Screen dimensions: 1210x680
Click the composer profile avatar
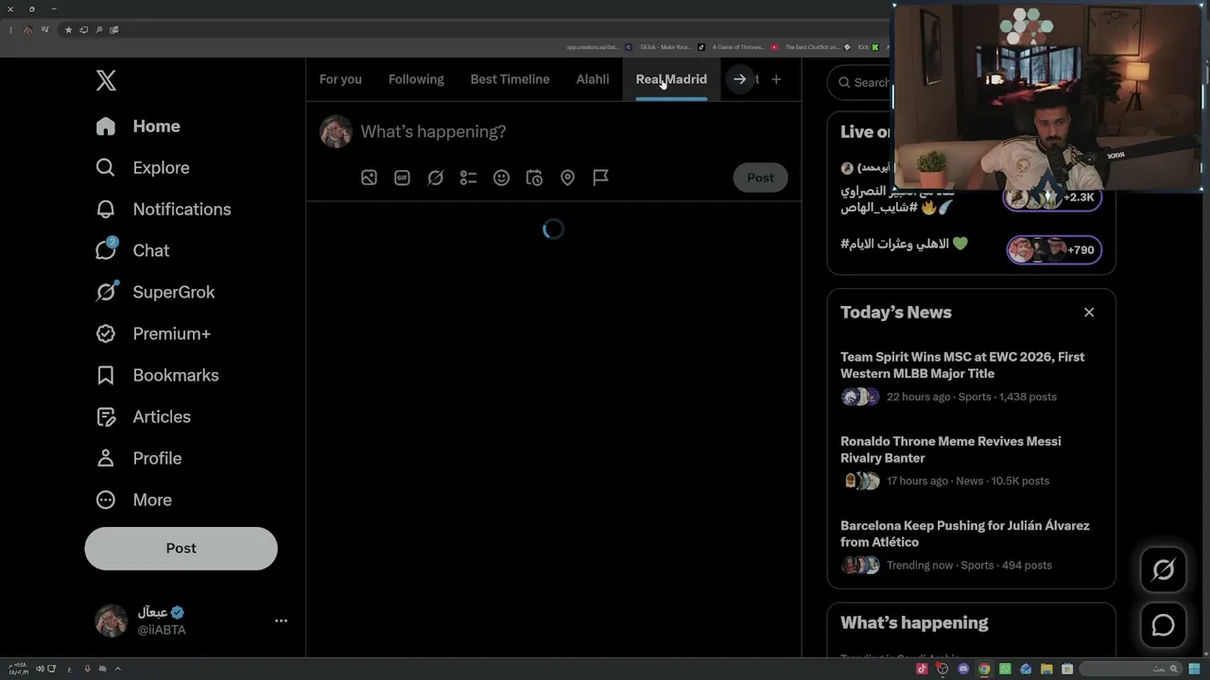[x=336, y=132]
